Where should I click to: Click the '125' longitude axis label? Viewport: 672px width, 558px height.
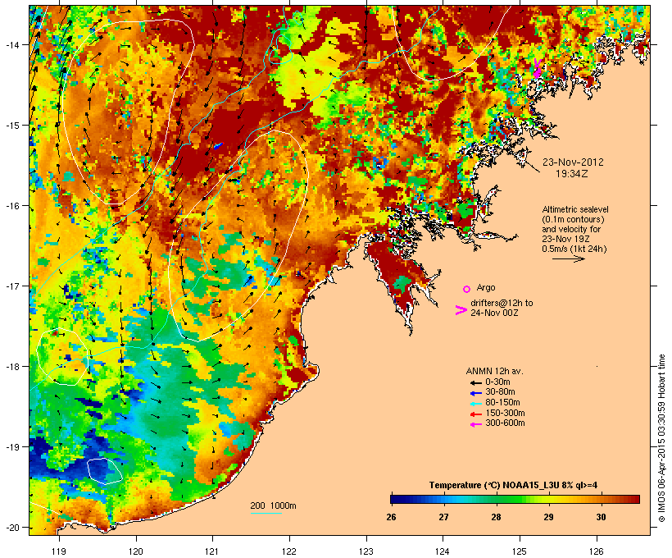tap(520, 551)
